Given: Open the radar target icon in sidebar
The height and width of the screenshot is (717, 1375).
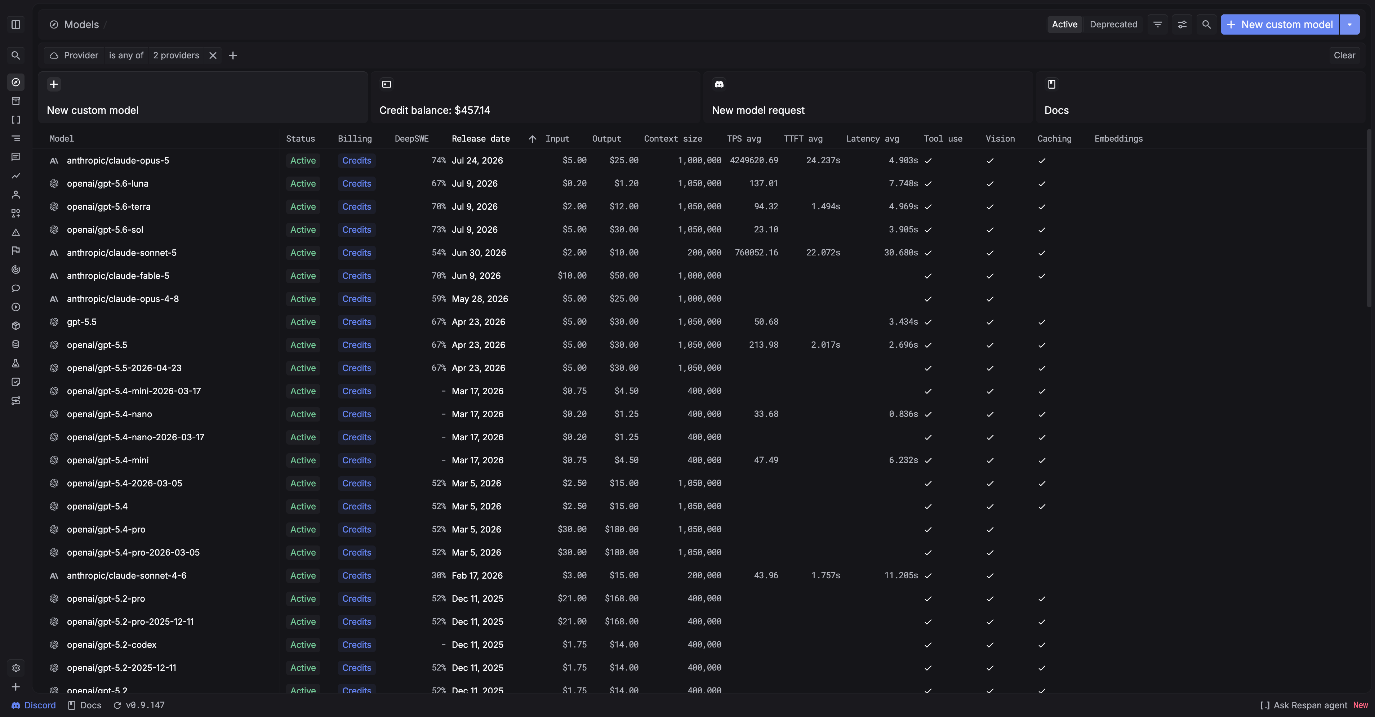Looking at the screenshot, I should click(x=16, y=270).
